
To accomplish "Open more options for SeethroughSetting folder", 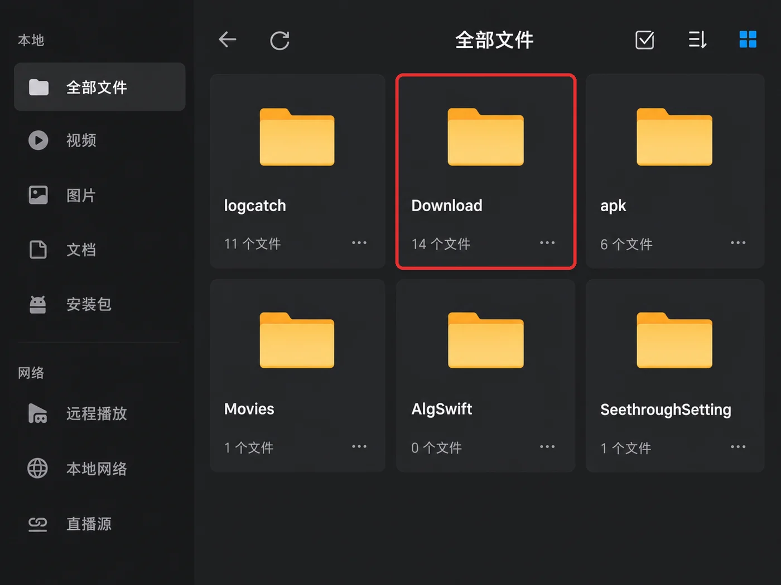I will (x=738, y=447).
